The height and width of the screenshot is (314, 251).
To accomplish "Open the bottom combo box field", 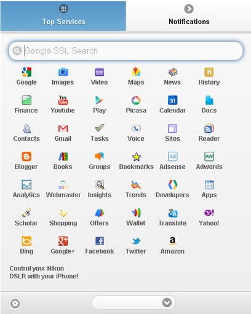I will (133, 302).
